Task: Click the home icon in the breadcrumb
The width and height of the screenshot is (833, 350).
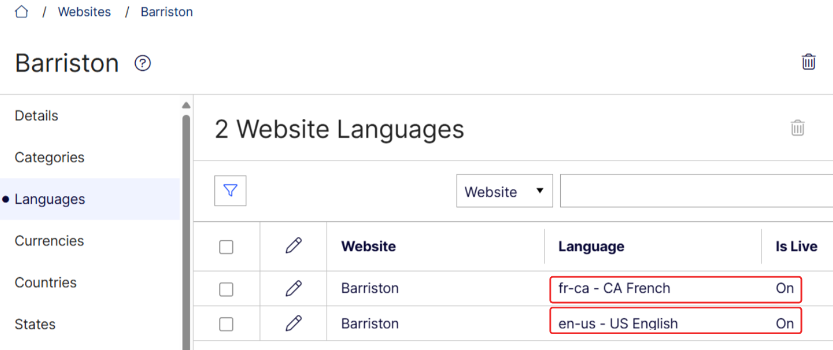Action: [20, 11]
